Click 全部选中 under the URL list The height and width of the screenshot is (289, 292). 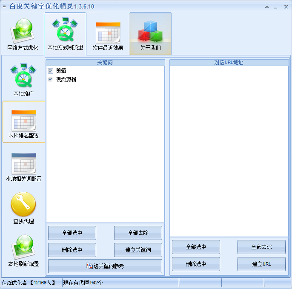[196, 247]
